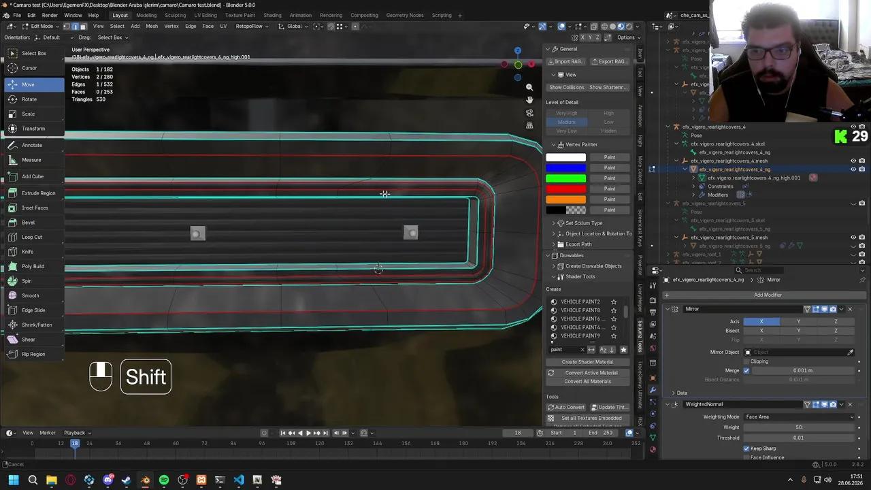Select the Add Cube tool

point(34,176)
